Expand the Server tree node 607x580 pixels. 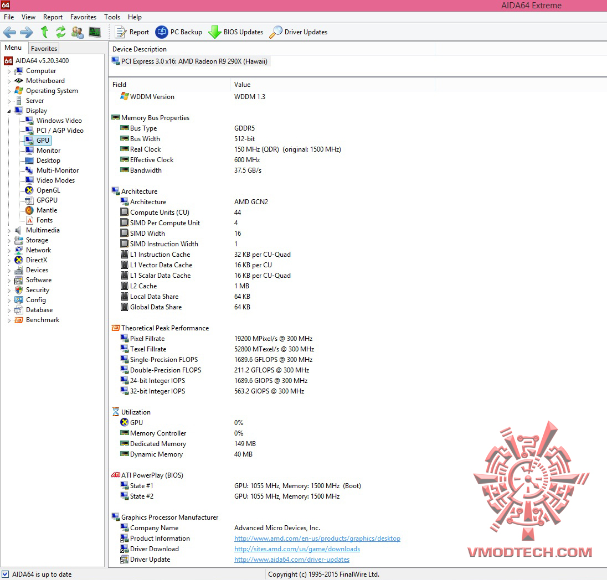pyautogui.click(x=9, y=101)
